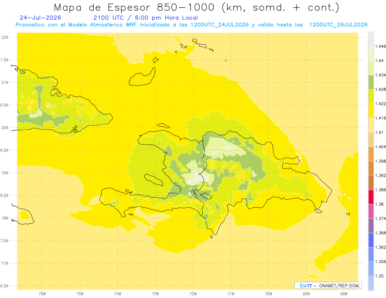Click the legend value '1.422'
Screen dimensions: 386x298
click(381, 104)
